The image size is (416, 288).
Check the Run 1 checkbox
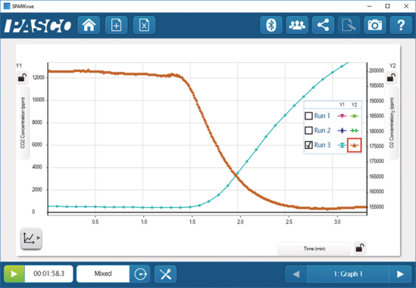coord(308,116)
